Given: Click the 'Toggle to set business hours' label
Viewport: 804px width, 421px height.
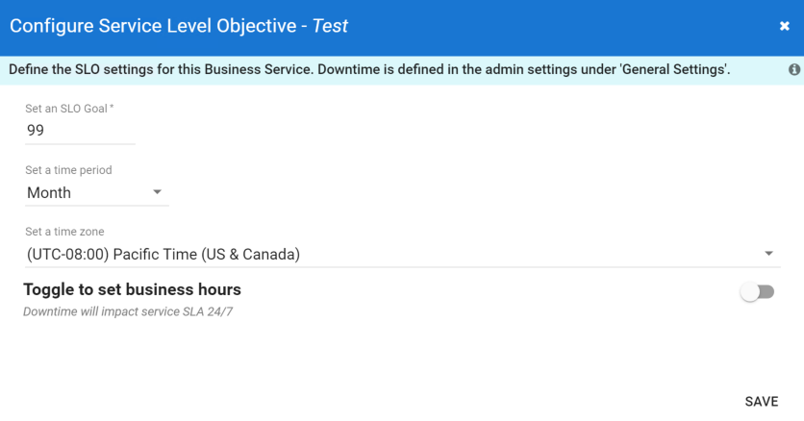Looking at the screenshot, I should [x=132, y=289].
